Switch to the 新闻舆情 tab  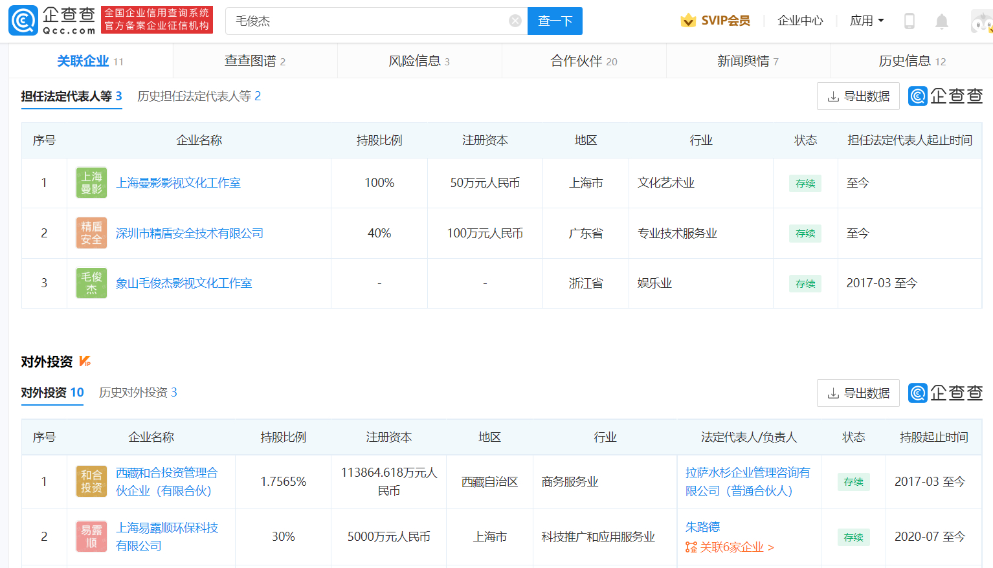pyautogui.click(x=748, y=61)
